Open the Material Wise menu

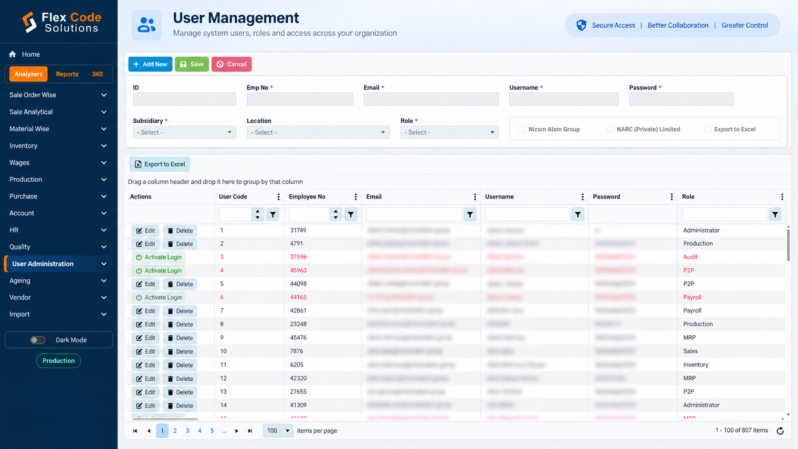(58, 129)
